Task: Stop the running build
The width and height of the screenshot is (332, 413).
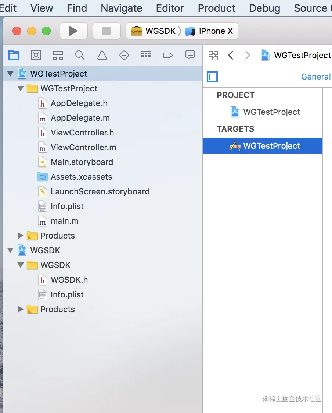Action: point(107,31)
